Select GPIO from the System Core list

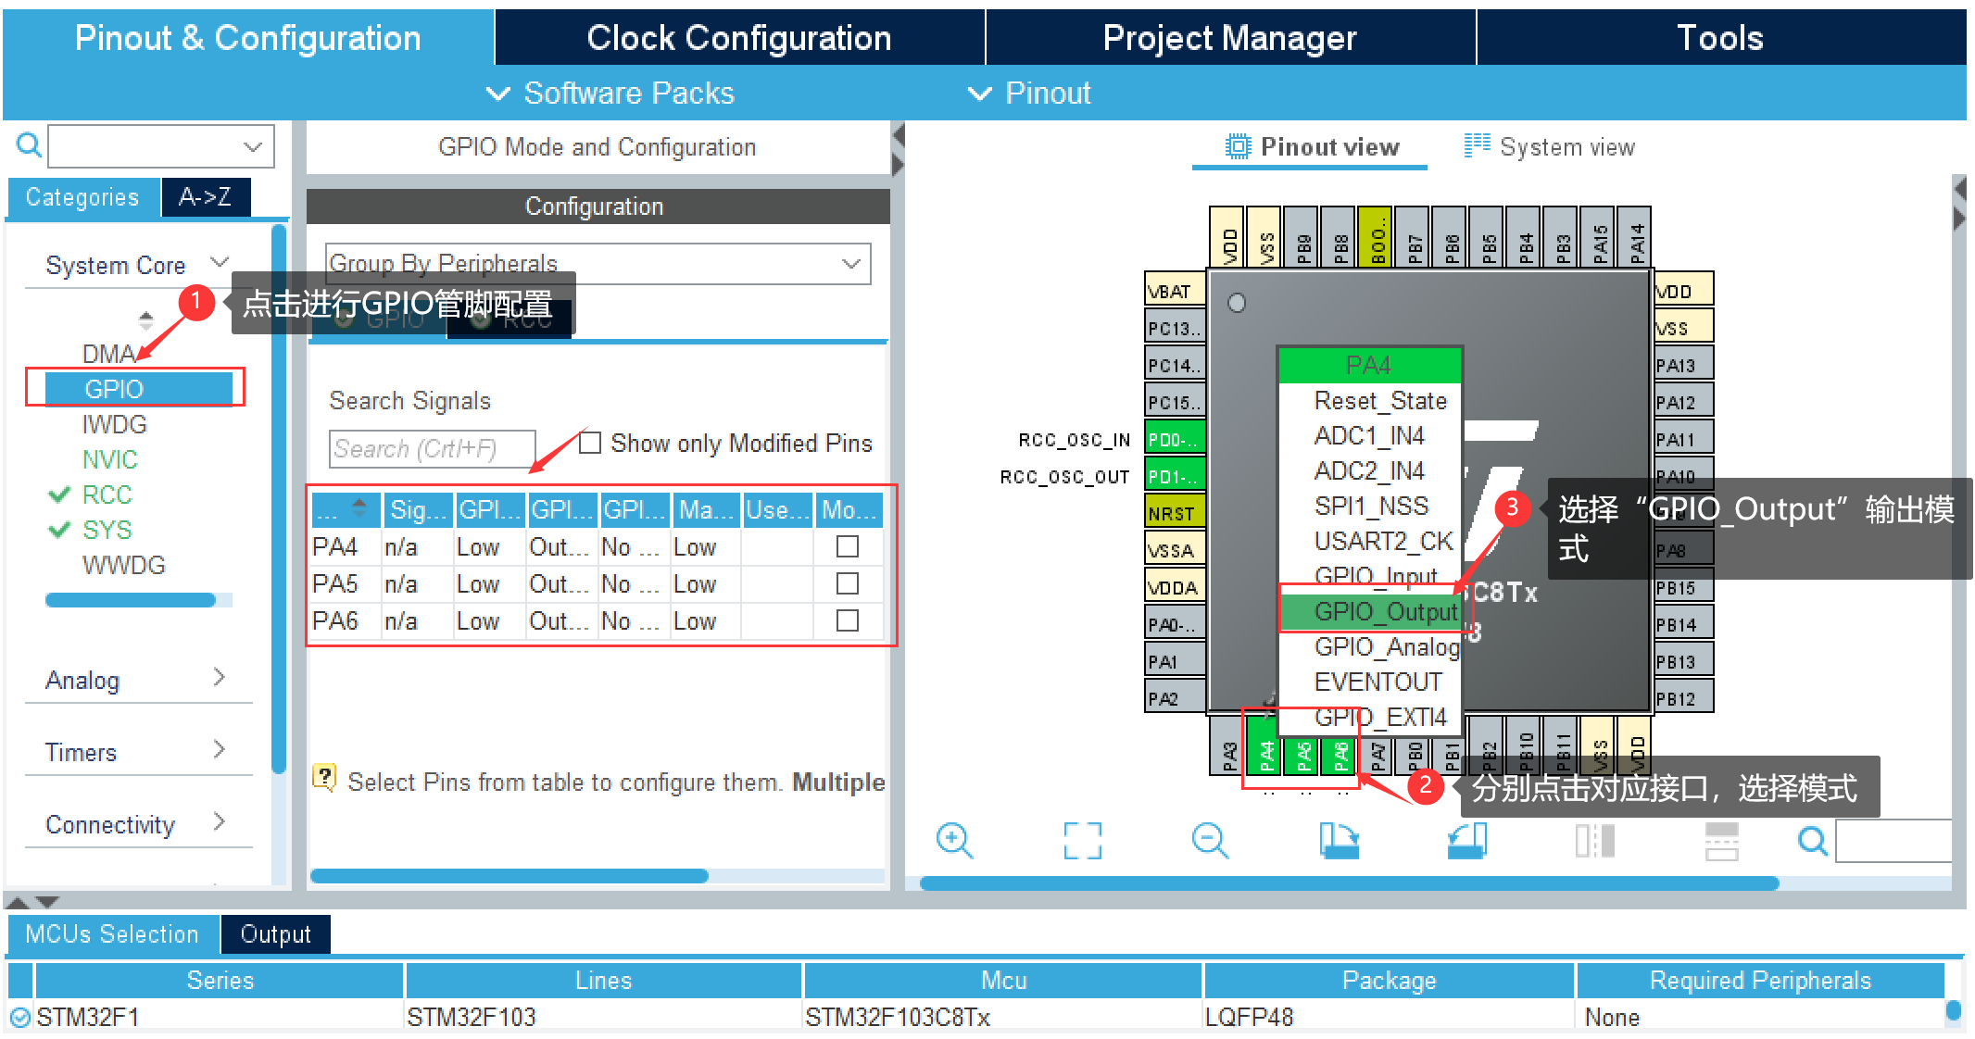pos(111,388)
